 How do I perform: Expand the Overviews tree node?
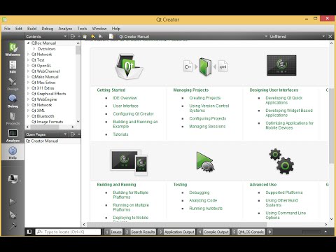click(x=34, y=49)
